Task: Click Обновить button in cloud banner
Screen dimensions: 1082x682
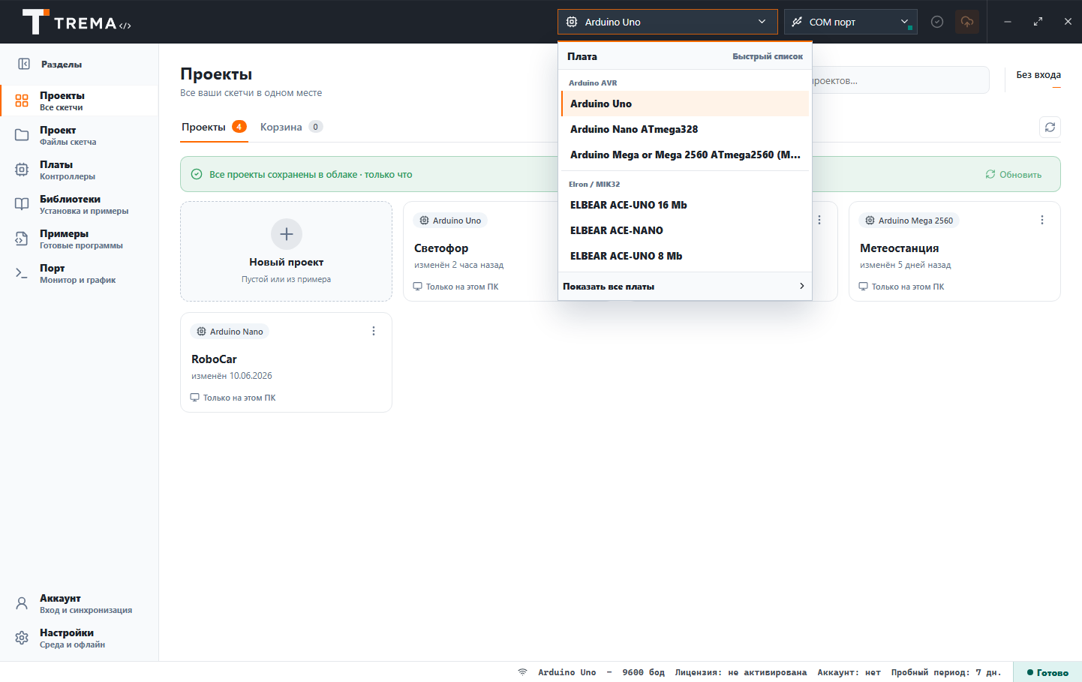Action: click(1014, 174)
